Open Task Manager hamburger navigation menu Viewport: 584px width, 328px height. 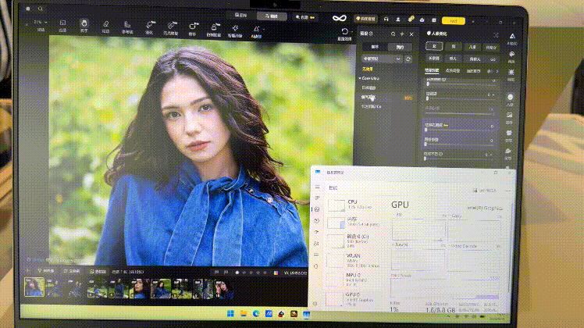pos(317,187)
